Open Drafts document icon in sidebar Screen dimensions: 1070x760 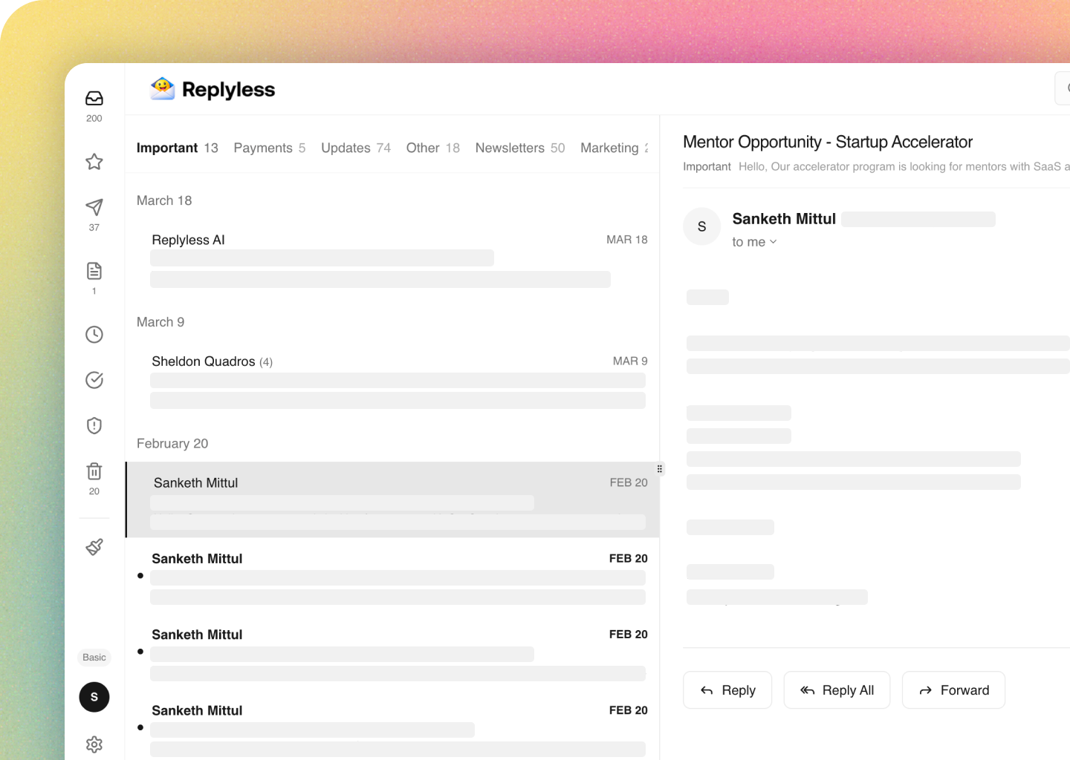coord(94,271)
